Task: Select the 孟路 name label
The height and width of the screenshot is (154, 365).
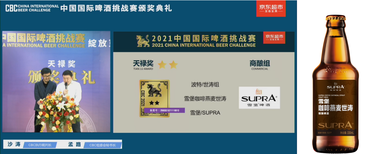Action: pos(74,145)
